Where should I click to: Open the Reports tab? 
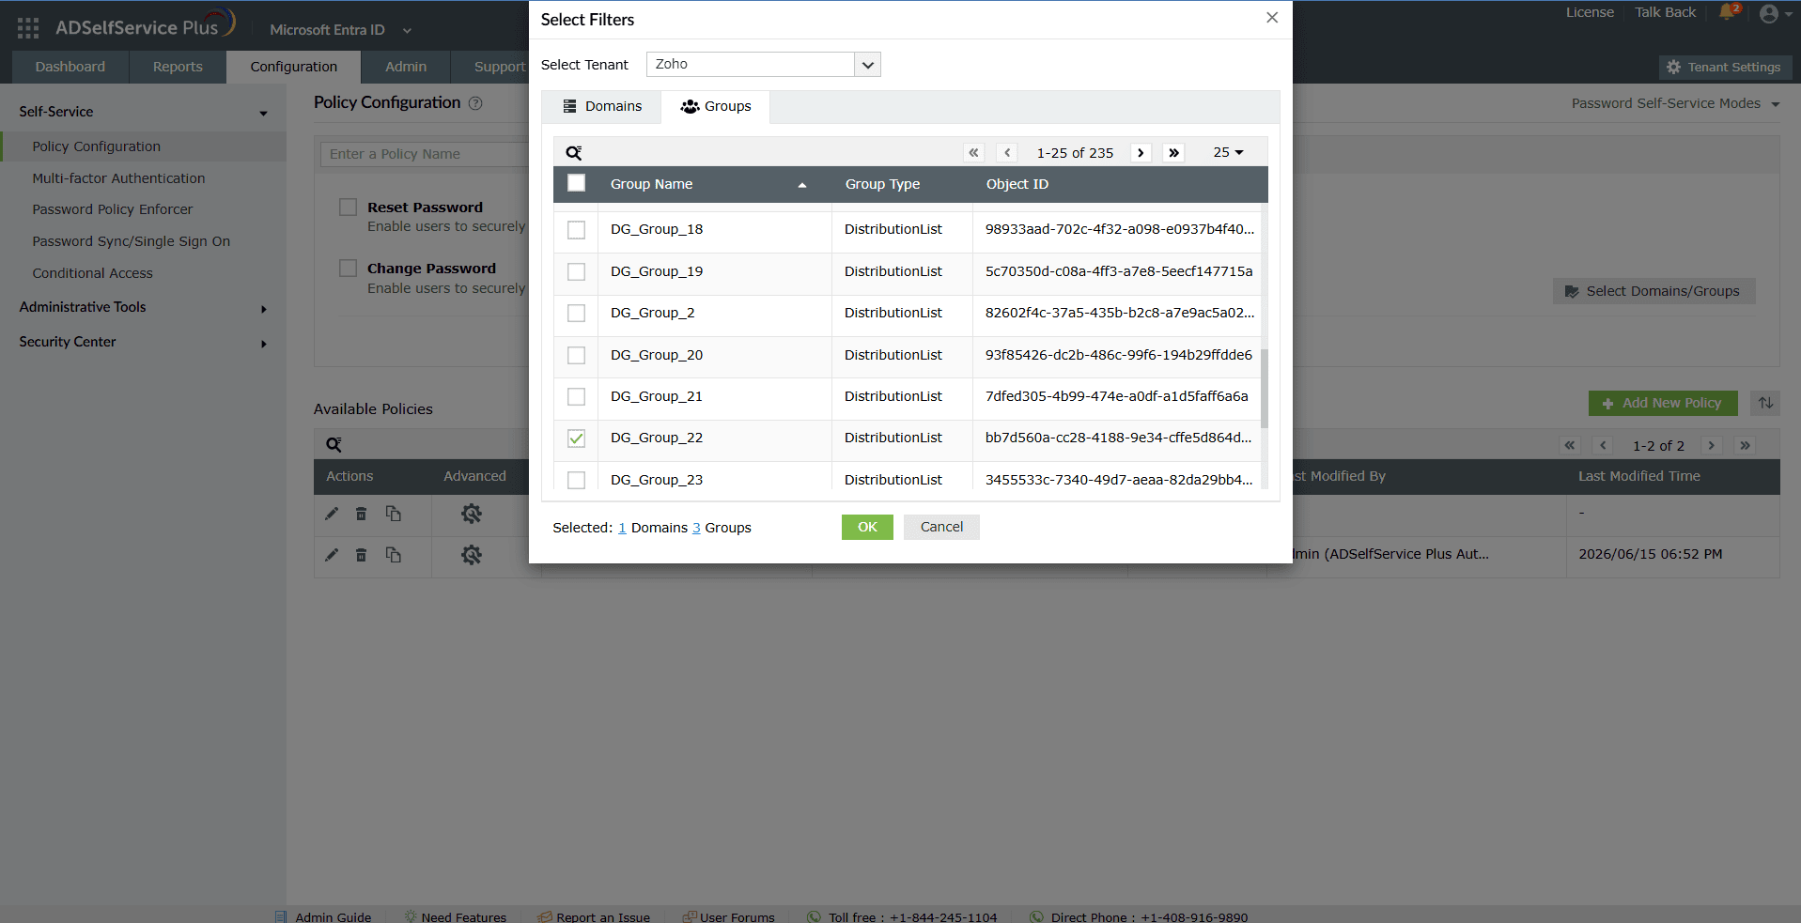178,67
